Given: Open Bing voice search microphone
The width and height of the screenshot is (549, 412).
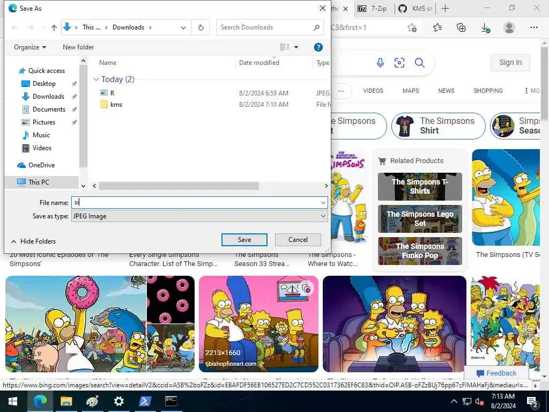Looking at the screenshot, I should tap(380, 63).
